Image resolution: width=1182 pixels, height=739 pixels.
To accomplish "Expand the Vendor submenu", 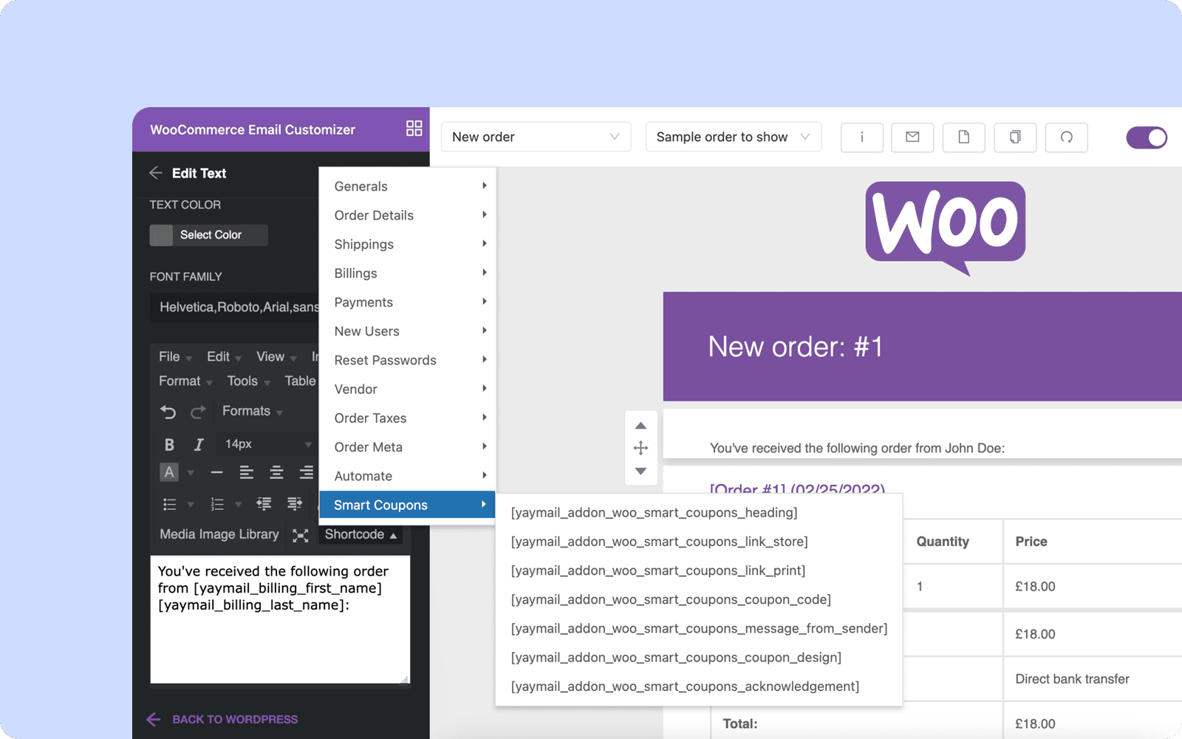I will pyautogui.click(x=407, y=389).
